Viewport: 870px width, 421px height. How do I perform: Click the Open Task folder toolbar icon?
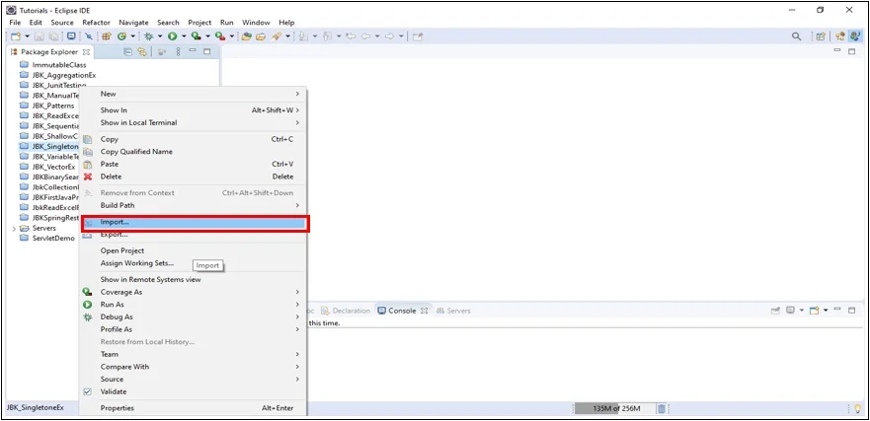pyautogui.click(x=261, y=36)
